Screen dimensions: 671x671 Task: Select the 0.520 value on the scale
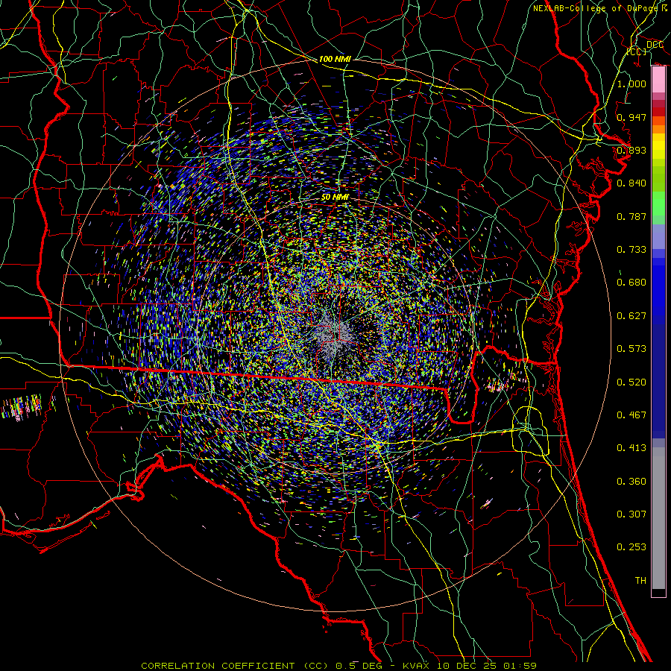tap(631, 382)
